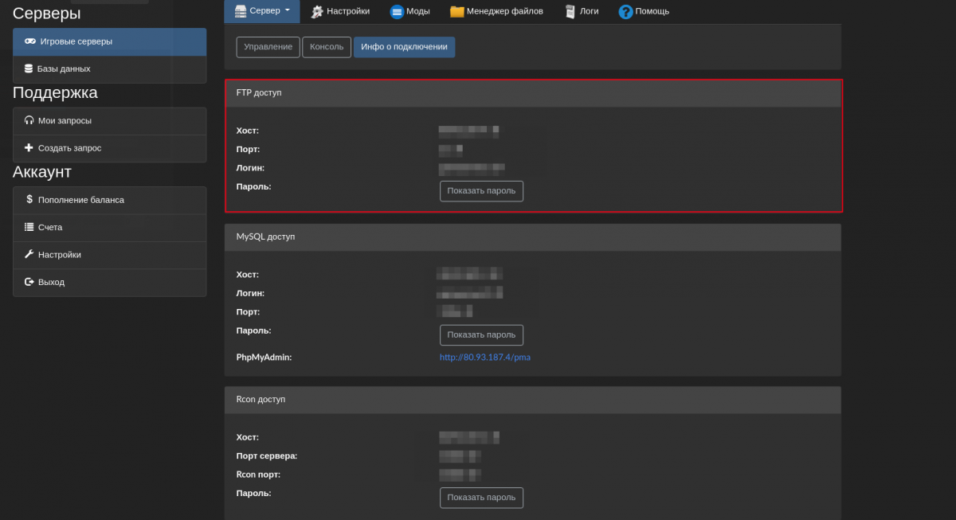Viewport: 956px width, 520px height.
Task: Click the Пароль: label in Rcon доступ
Action: (x=254, y=493)
